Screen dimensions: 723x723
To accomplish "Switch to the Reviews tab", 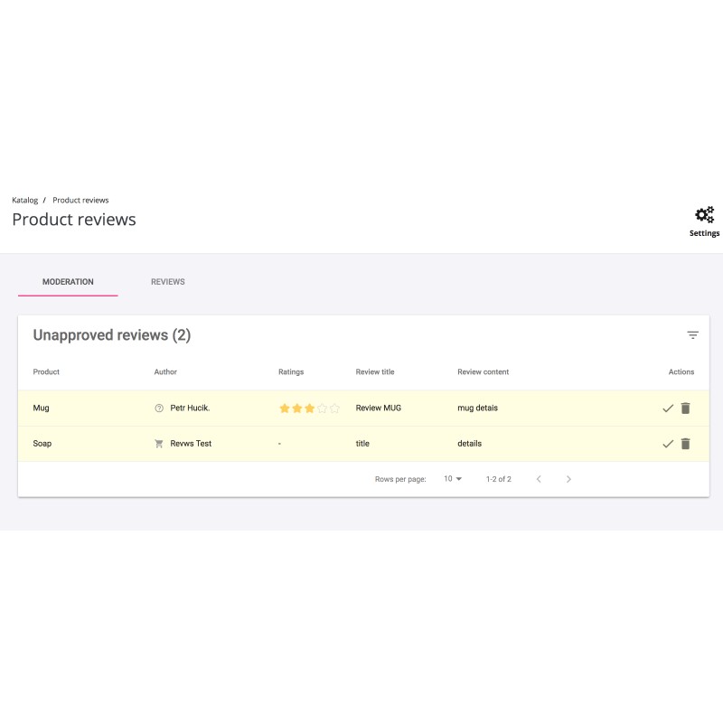I will [x=167, y=282].
